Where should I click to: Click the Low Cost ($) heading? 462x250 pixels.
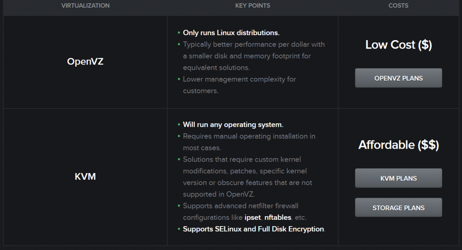tap(398, 45)
